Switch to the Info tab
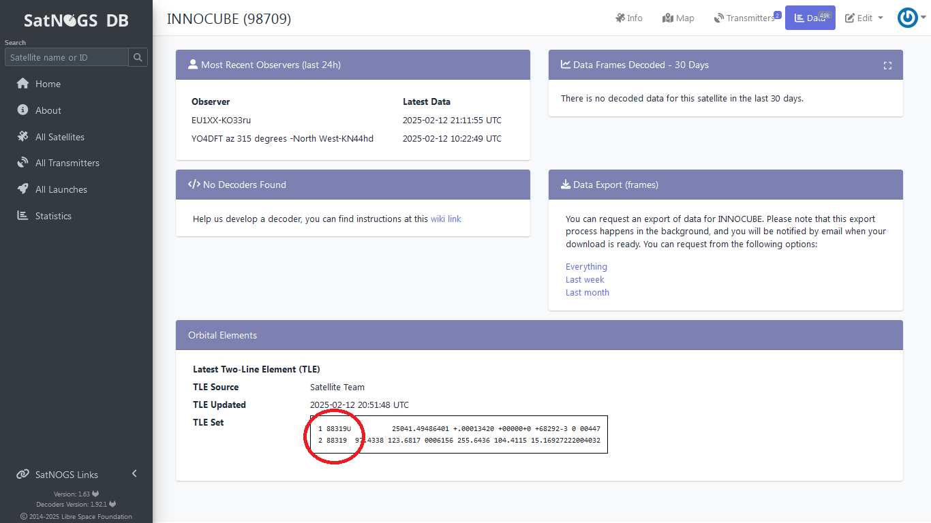 point(628,18)
